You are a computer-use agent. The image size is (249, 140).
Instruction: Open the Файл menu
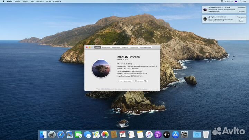tap(17, 1)
